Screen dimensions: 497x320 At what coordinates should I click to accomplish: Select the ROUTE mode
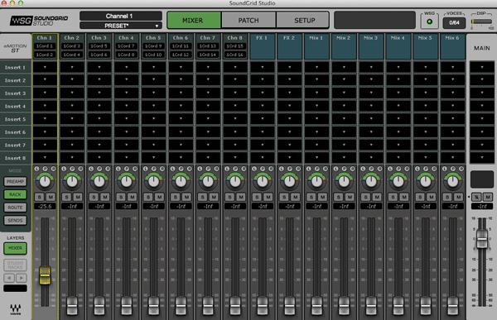tap(15, 208)
